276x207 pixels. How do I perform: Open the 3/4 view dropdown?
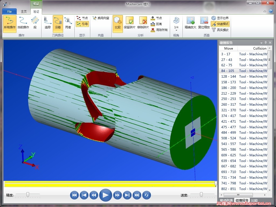pos(176,24)
